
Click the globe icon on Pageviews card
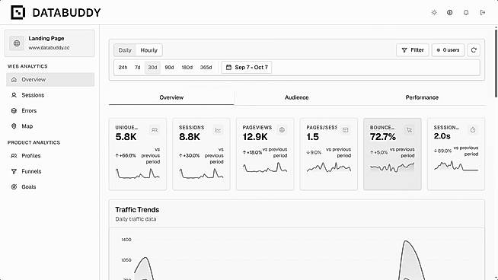click(282, 130)
